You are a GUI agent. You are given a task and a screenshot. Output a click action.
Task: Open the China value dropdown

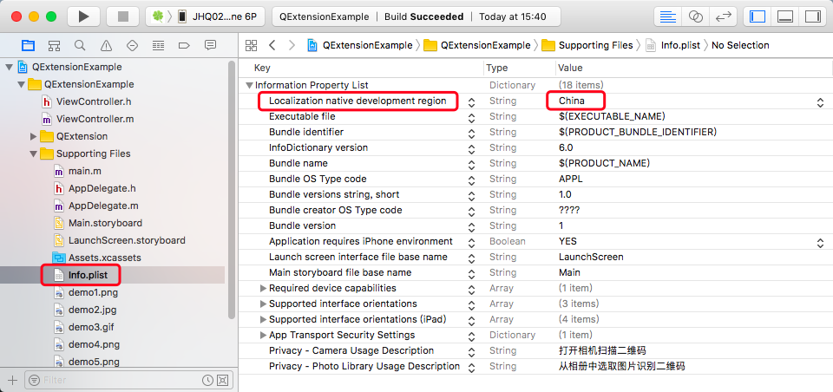[820, 102]
